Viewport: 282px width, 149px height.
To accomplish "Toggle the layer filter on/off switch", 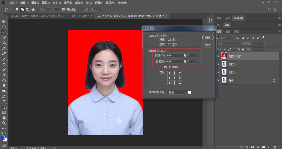I will click(263, 38).
